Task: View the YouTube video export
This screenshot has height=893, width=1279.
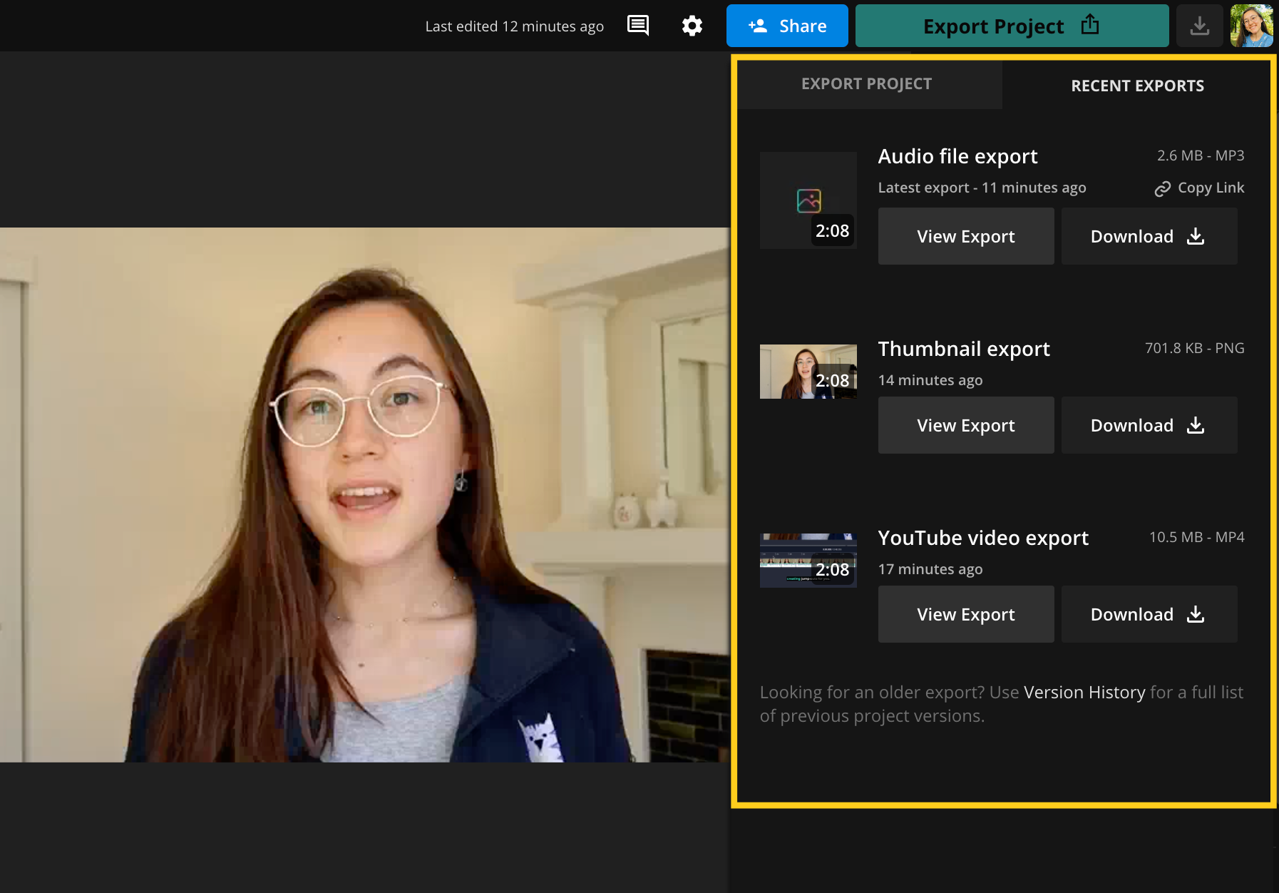Action: (x=965, y=614)
